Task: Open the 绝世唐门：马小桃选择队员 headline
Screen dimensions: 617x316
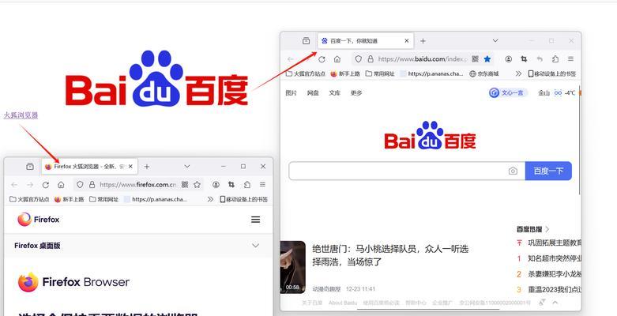Action: pyautogui.click(x=390, y=255)
